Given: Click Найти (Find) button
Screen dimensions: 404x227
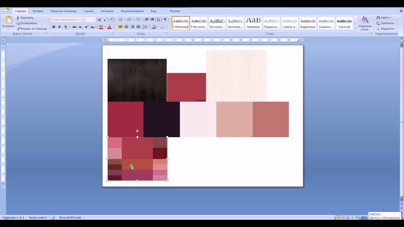Looking at the screenshot, I should pyautogui.click(x=384, y=18).
